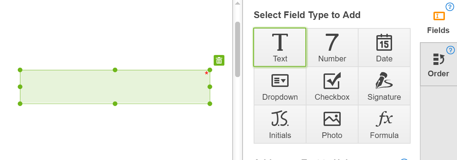Viewport: 457px width, 160px height.
Task: Click the left-middle handle of selected field
Action: tap(20, 87)
